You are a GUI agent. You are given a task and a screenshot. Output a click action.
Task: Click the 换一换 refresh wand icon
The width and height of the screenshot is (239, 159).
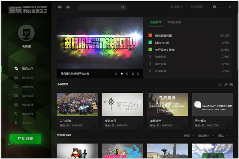pos(220,84)
